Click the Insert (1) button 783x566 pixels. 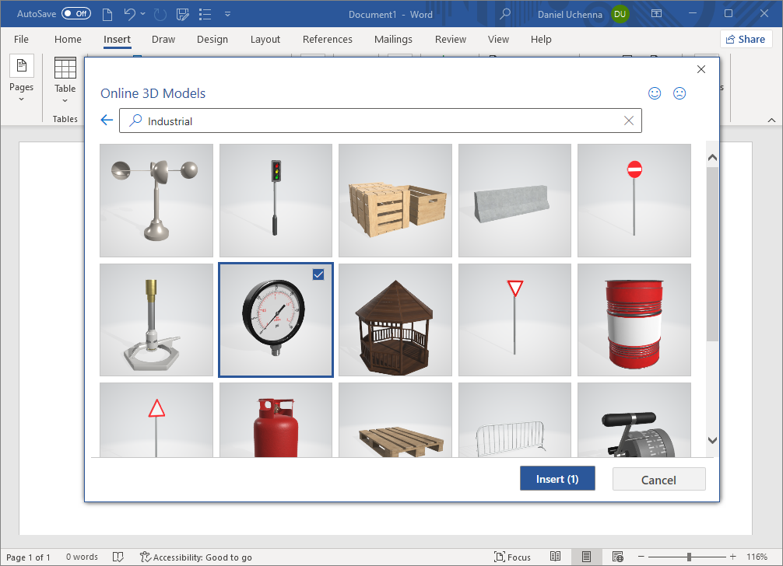(557, 478)
